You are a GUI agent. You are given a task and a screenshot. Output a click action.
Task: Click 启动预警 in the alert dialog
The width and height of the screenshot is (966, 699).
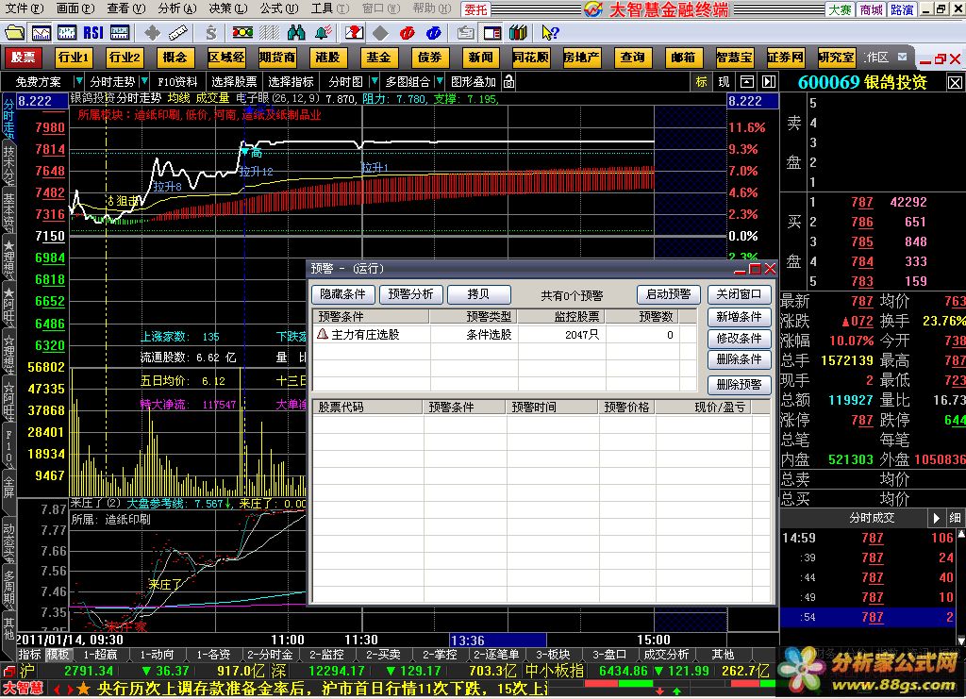click(669, 294)
